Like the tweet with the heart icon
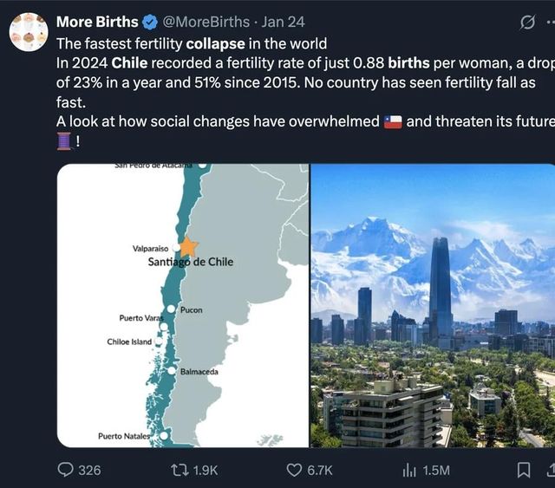The width and height of the screenshot is (555, 488). pyautogui.click(x=295, y=470)
